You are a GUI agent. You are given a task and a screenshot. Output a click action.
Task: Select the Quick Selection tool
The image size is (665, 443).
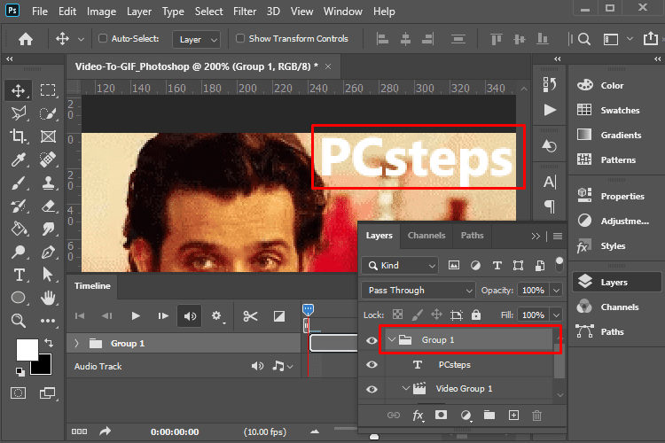pyautogui.click(x=48, y=113)
